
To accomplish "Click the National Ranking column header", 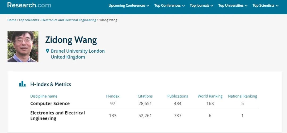I will click(243, 96).
